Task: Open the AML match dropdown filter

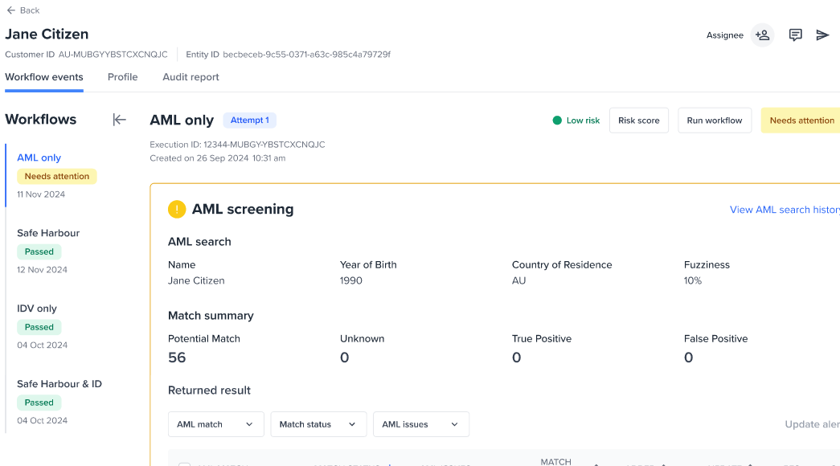Action: coord(215,424)
